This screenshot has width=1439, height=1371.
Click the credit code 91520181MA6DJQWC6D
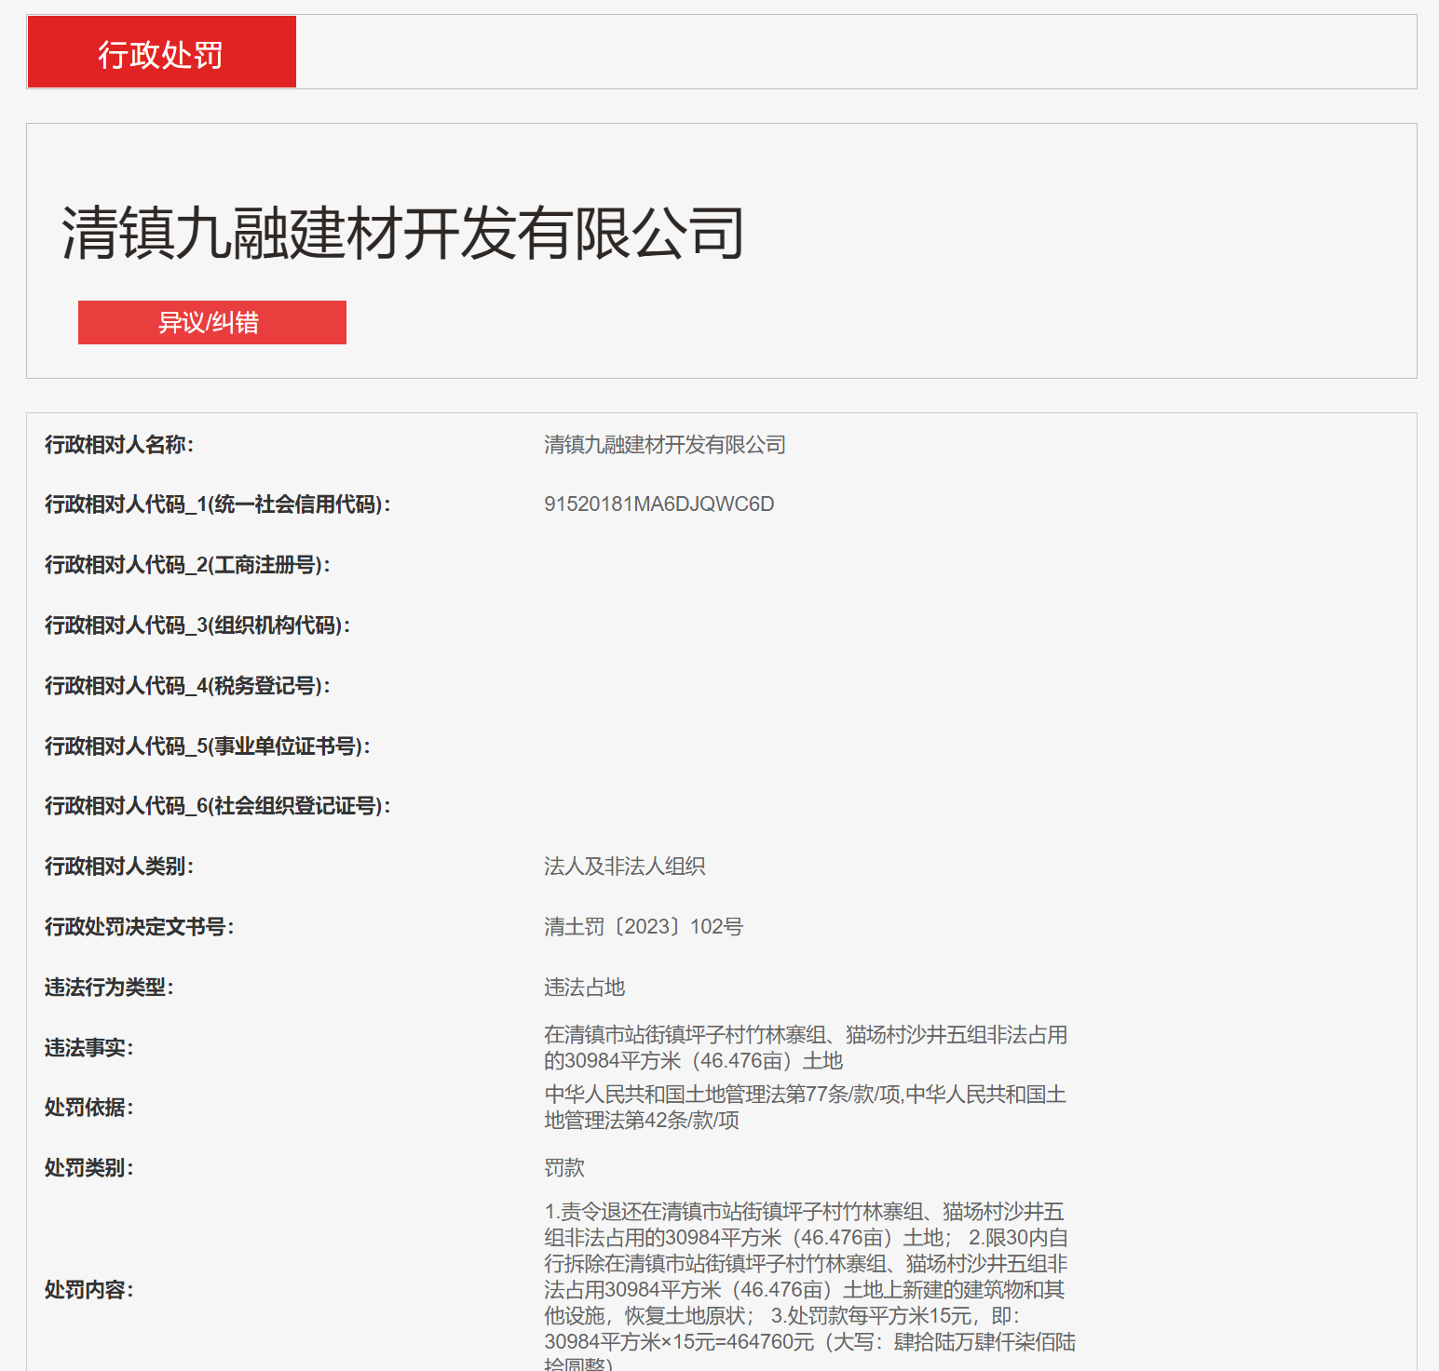pyautogui.click(x=659, y=504)
